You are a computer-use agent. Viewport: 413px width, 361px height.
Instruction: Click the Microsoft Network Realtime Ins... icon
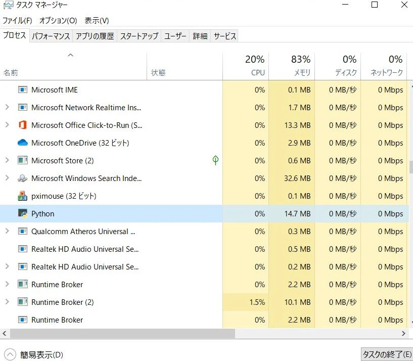[x=23, y=108]
